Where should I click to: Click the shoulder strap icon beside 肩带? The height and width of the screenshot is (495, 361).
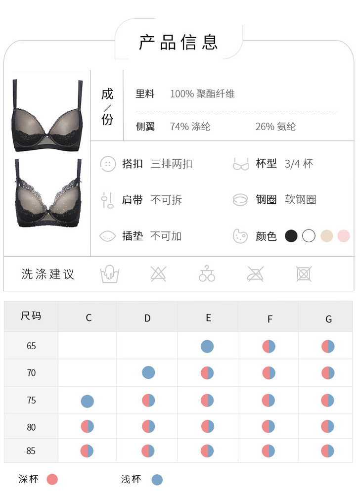pyautogui.click(x=107, y=200)
